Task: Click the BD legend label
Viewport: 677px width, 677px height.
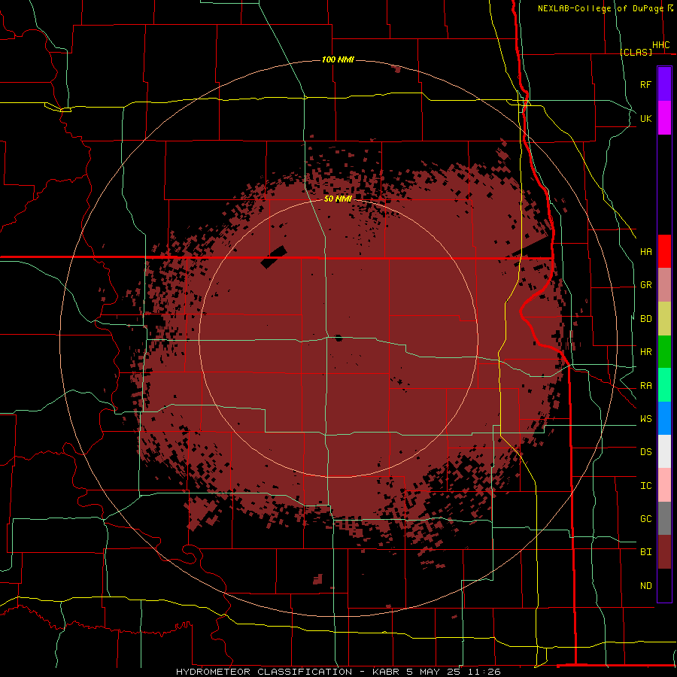Action: tap(645, 319)
